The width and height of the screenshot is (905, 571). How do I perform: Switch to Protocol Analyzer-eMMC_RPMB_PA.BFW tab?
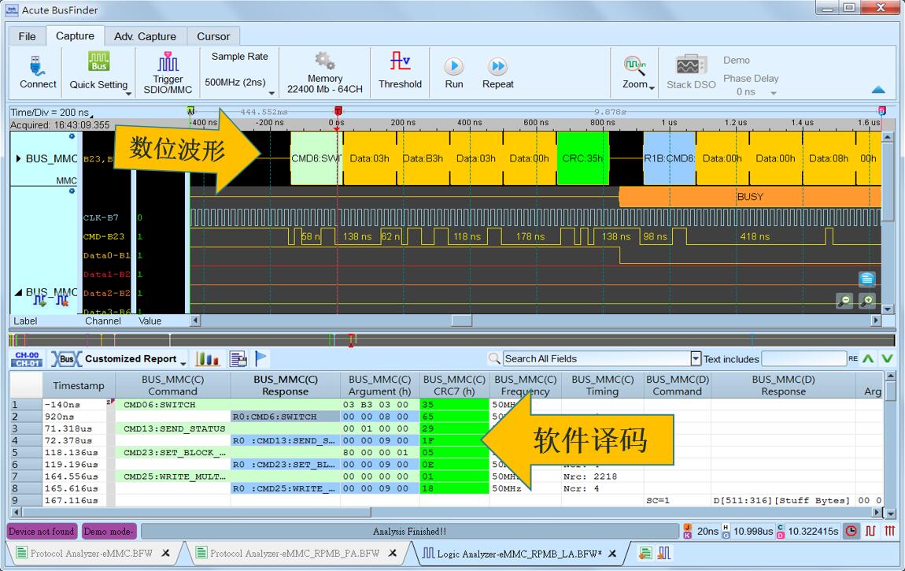(294, 553)
